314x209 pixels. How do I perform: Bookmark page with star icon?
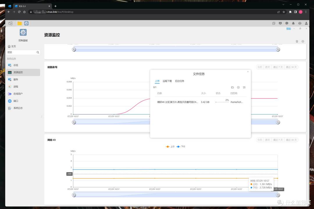tap(284, 12)
